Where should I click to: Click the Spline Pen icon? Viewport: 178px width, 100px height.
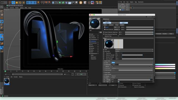coord(56,2)
